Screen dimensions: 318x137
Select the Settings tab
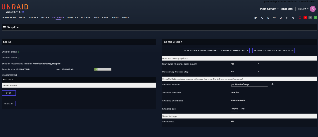click(x=58, y=17)
